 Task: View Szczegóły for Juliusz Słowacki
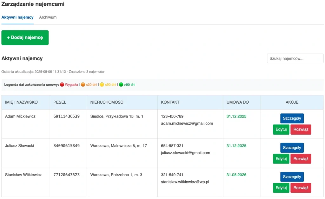pos(292,148)
